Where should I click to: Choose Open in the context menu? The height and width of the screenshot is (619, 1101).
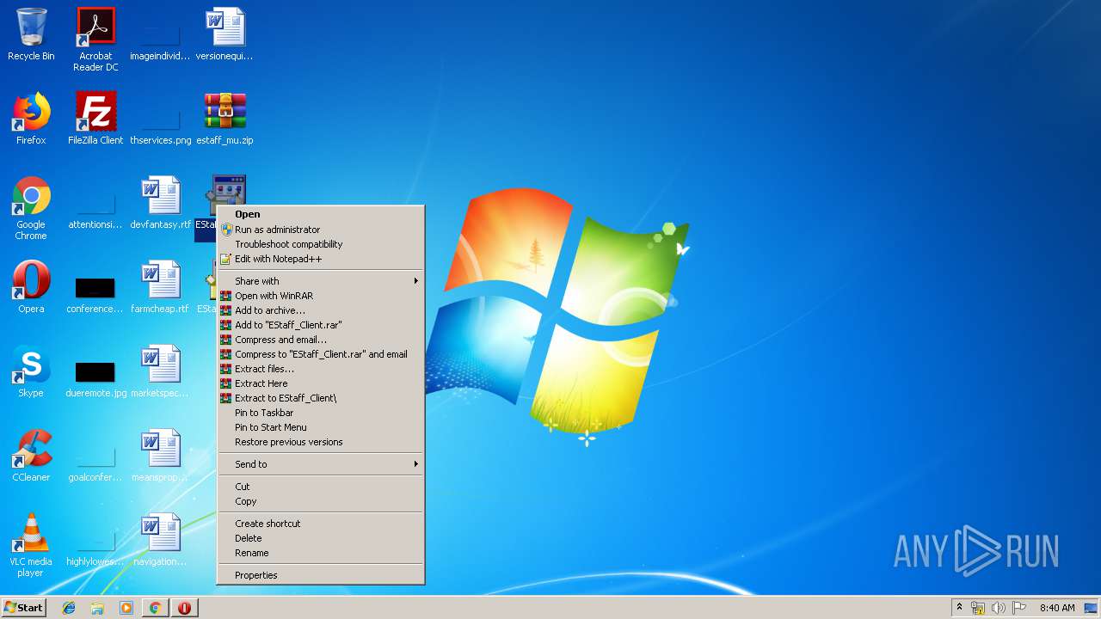point(320,214)
